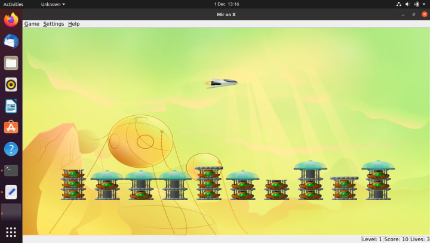Open the clock and calendar panel
The image size is (430, 243).
226,4
